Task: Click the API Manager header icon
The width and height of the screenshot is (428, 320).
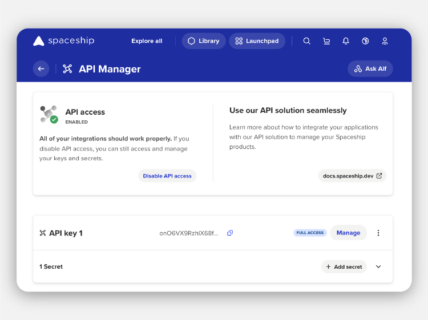Action: pos(67,69)
